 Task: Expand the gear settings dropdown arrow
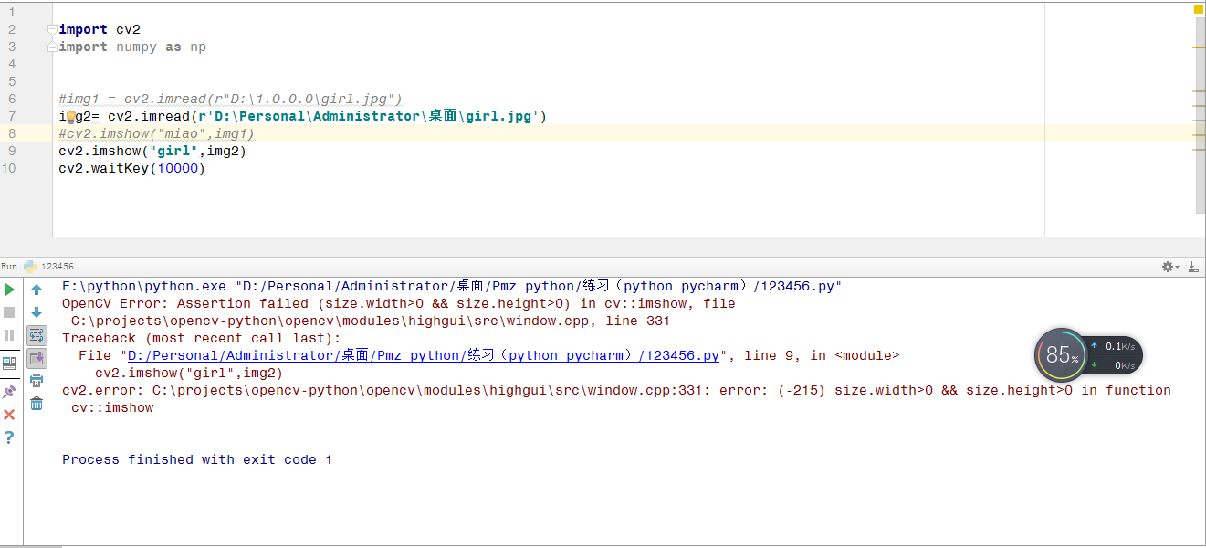click(x=1178, y=265)
